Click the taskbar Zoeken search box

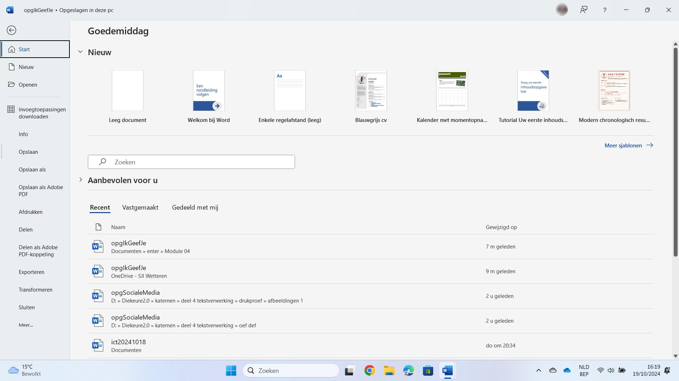pyautogui.click(x=291, y=371)
